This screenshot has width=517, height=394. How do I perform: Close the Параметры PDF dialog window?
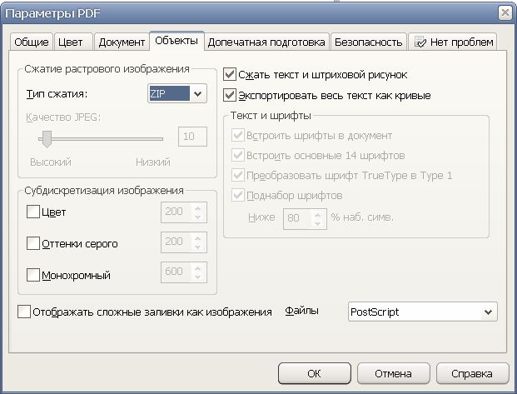coord(504,12)
